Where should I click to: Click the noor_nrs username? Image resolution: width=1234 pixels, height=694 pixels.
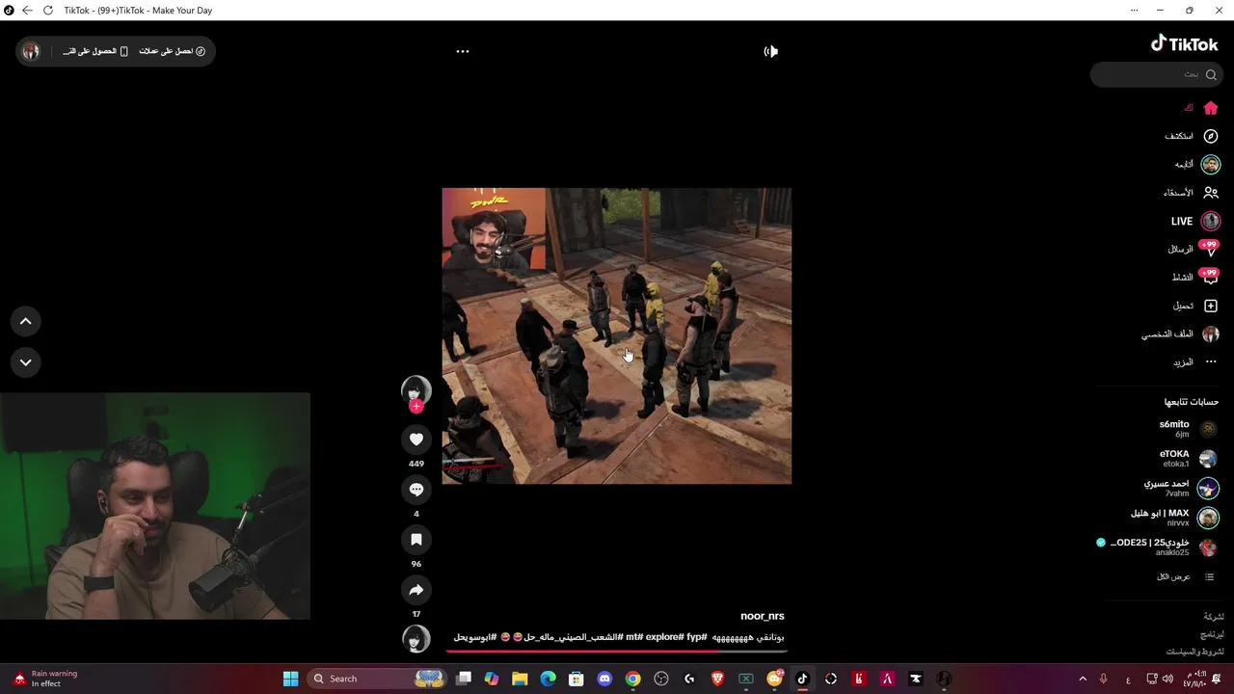(x=763, y=616)
